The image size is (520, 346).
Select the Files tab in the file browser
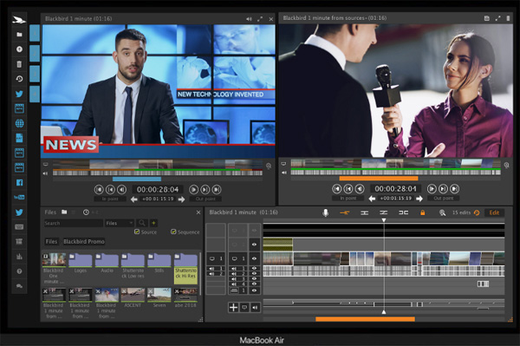pos(51,241)
